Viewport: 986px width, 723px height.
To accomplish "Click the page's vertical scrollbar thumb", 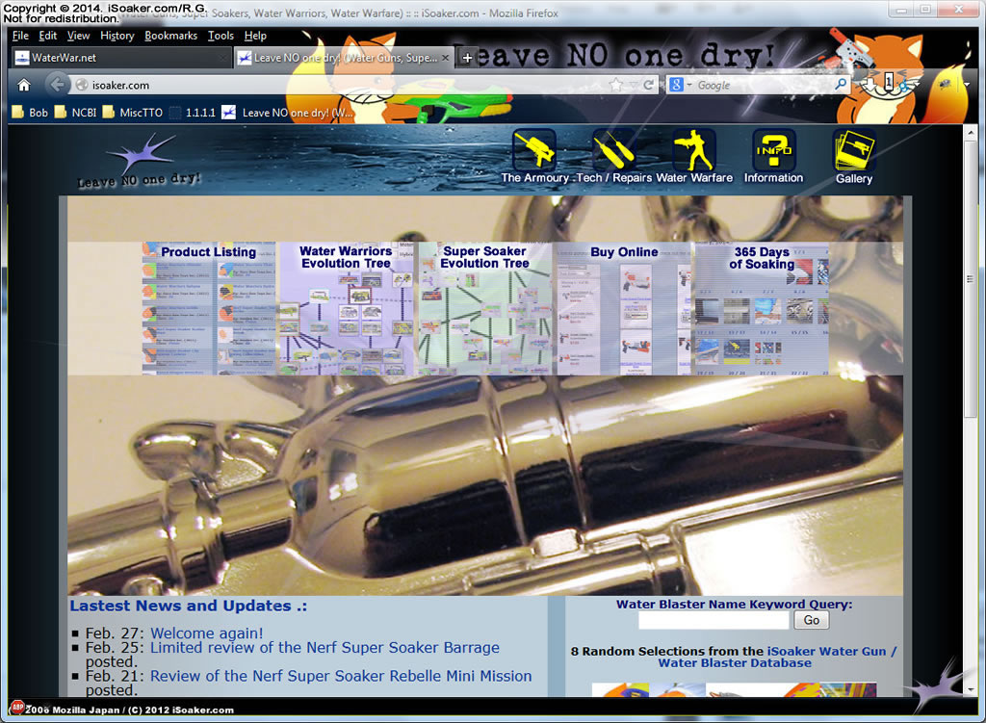I will pyautogui.click(x=971, y=278).
